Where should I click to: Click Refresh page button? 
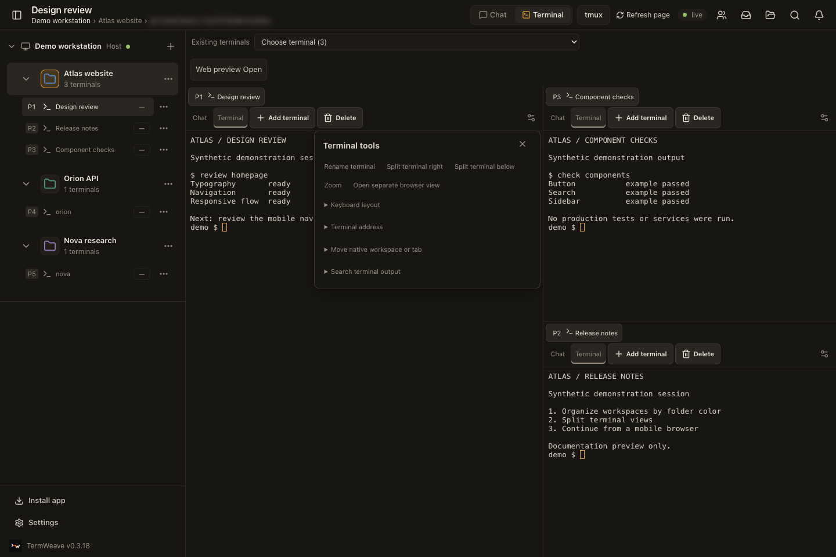(x=643, y=15)
